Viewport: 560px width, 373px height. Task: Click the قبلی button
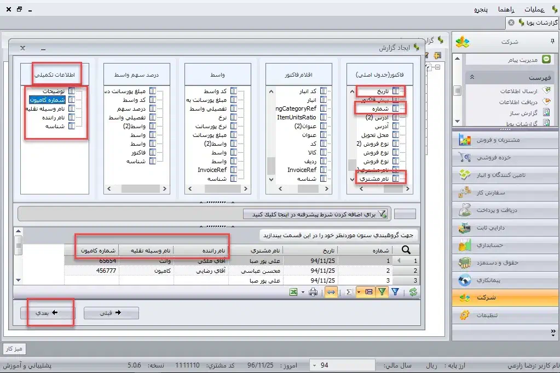pyautogui.click(x=111, y=313)
